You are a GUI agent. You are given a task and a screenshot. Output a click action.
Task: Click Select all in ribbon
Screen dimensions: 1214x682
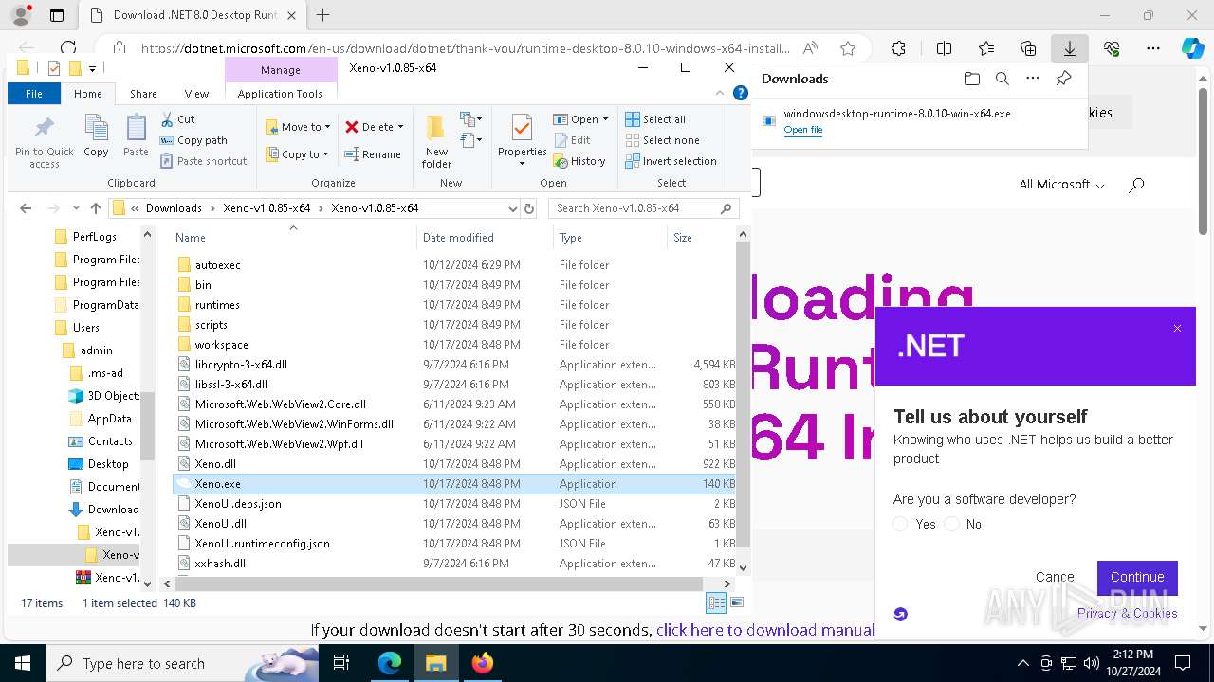point(655,119)
